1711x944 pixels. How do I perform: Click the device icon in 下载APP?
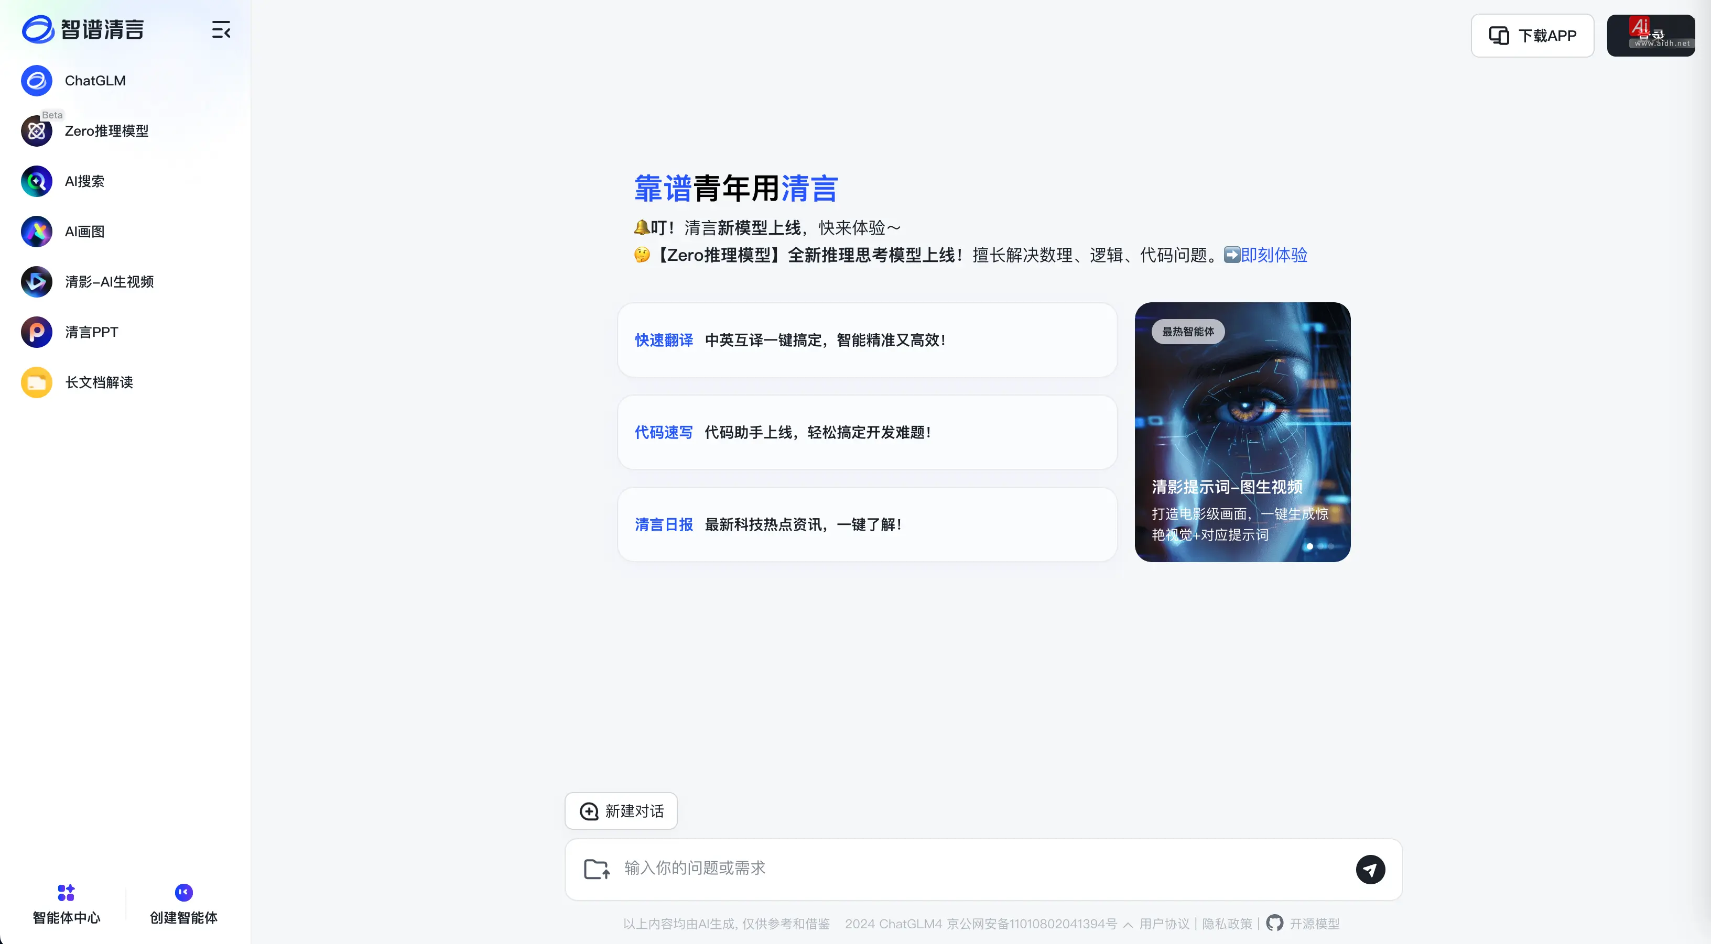[x=1499, y=35]
